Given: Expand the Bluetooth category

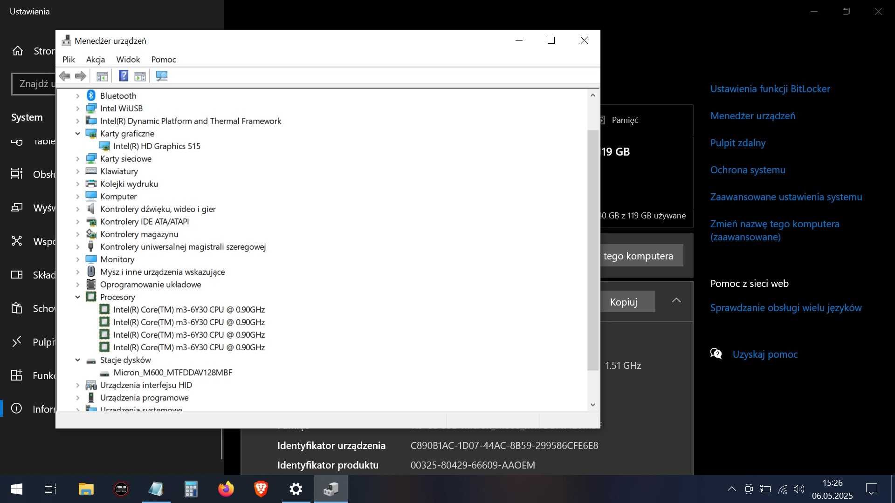Looking at the screenshot, I should click(78, 96).
